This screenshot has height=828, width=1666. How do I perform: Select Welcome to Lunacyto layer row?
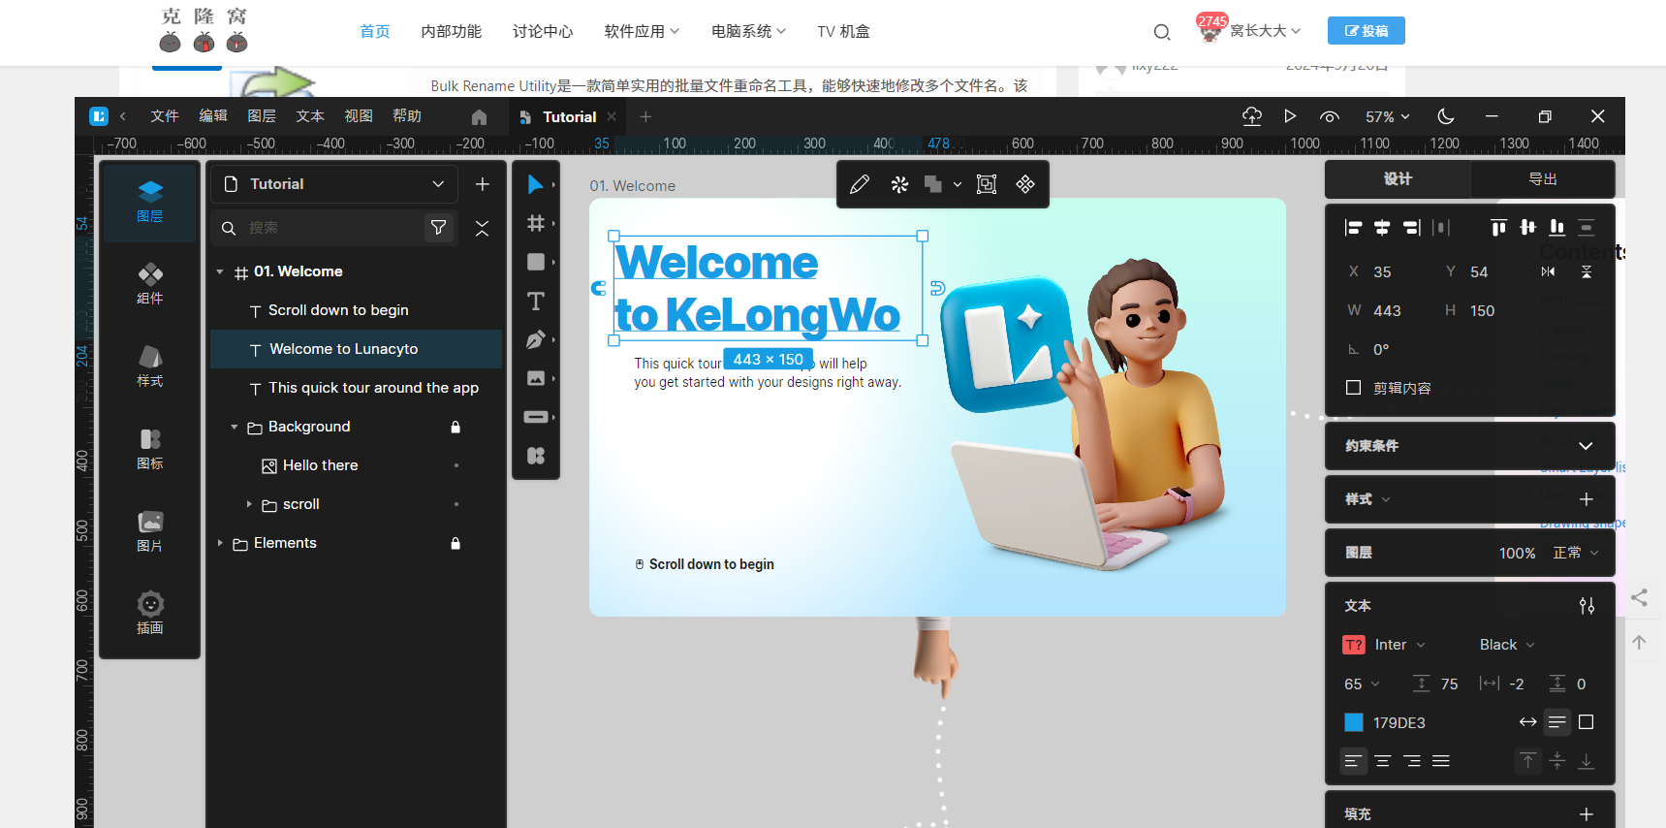[x=356, y=349]
